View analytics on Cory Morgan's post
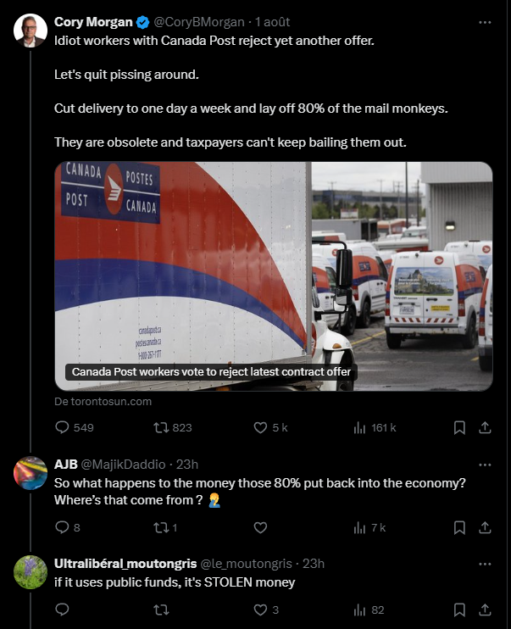Screen dimensions: 511x629 point(359,428)
